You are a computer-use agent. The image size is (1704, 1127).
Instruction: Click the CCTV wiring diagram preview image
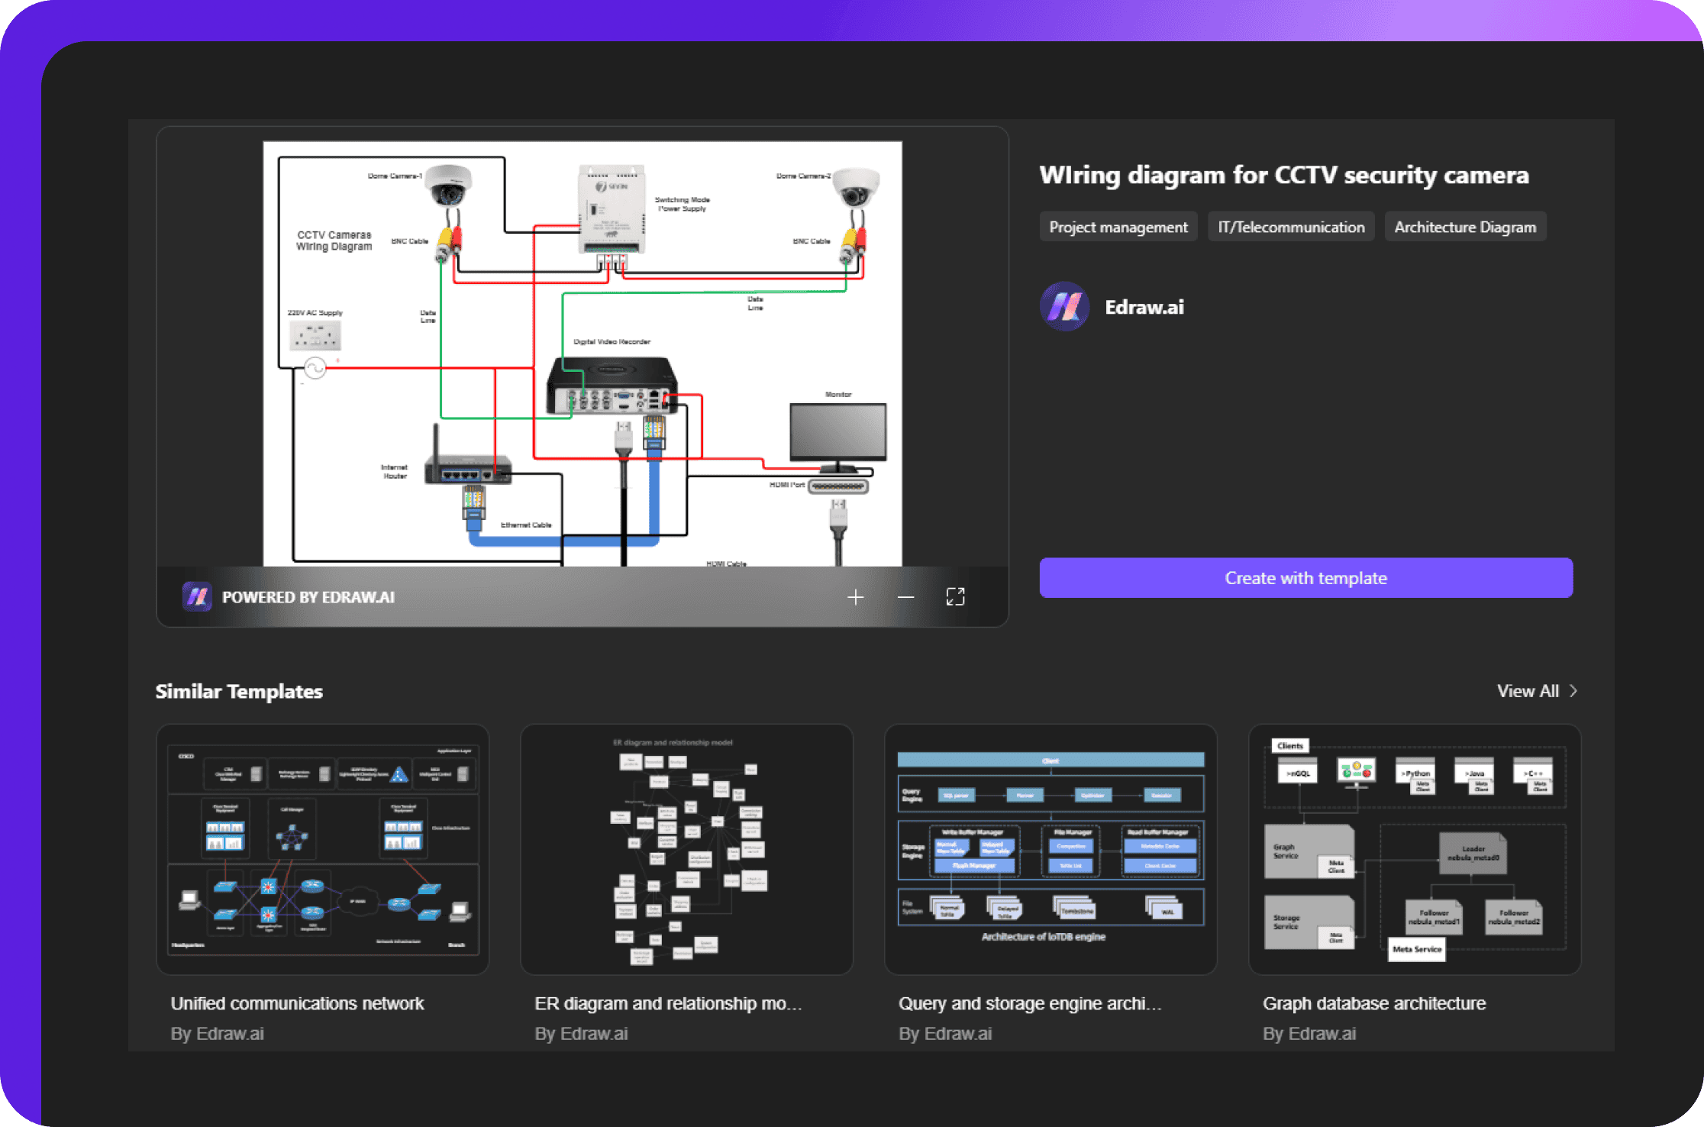(x=583, y=354)
